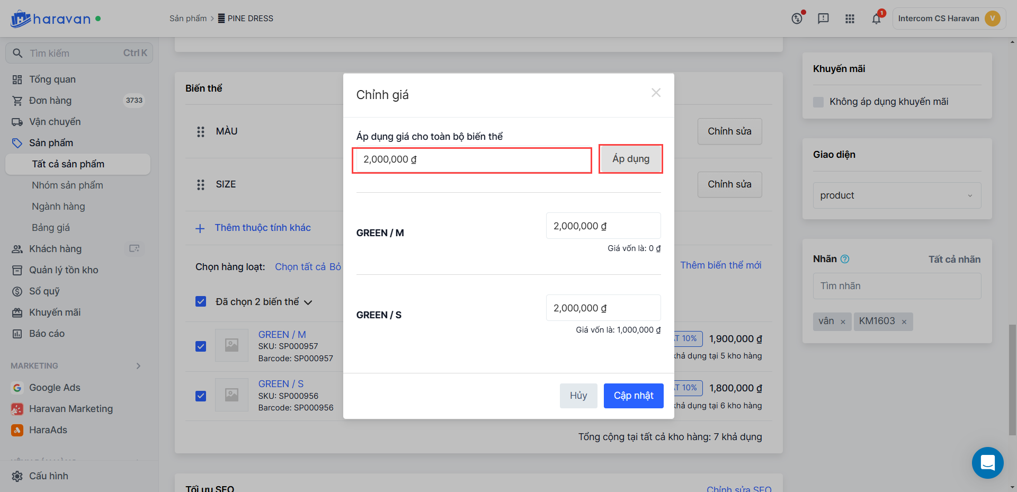This screenshot has height=492, width=1017.
Task: Click the Cập nhật button
Action: pyautogui.click(x=634, y=396)
